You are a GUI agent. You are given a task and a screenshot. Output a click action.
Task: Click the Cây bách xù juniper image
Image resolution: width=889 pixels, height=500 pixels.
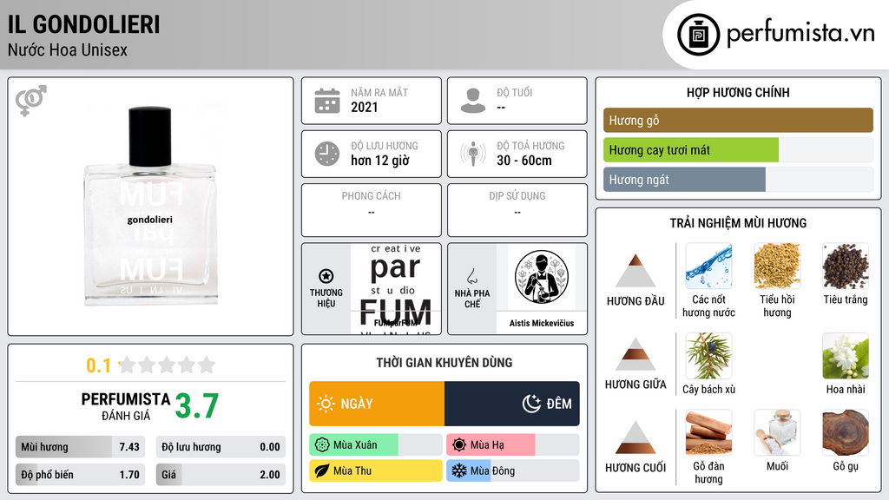708,356
